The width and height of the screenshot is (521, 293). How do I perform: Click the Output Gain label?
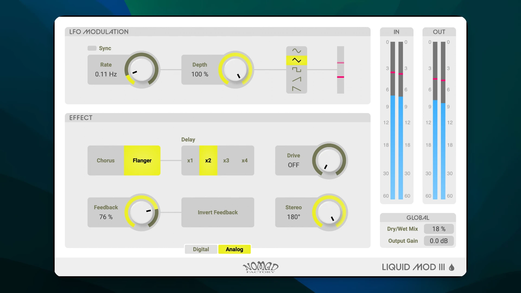tap(403, 241)
